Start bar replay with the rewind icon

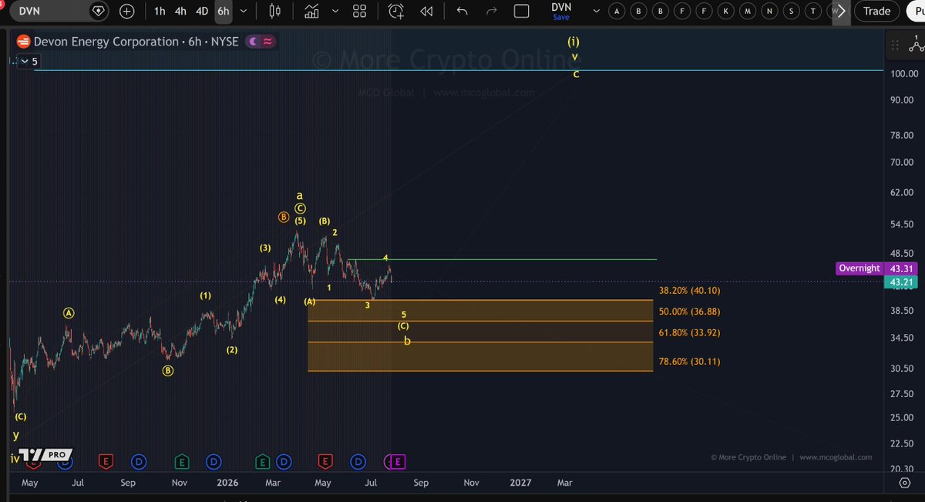tap(425, 11)
